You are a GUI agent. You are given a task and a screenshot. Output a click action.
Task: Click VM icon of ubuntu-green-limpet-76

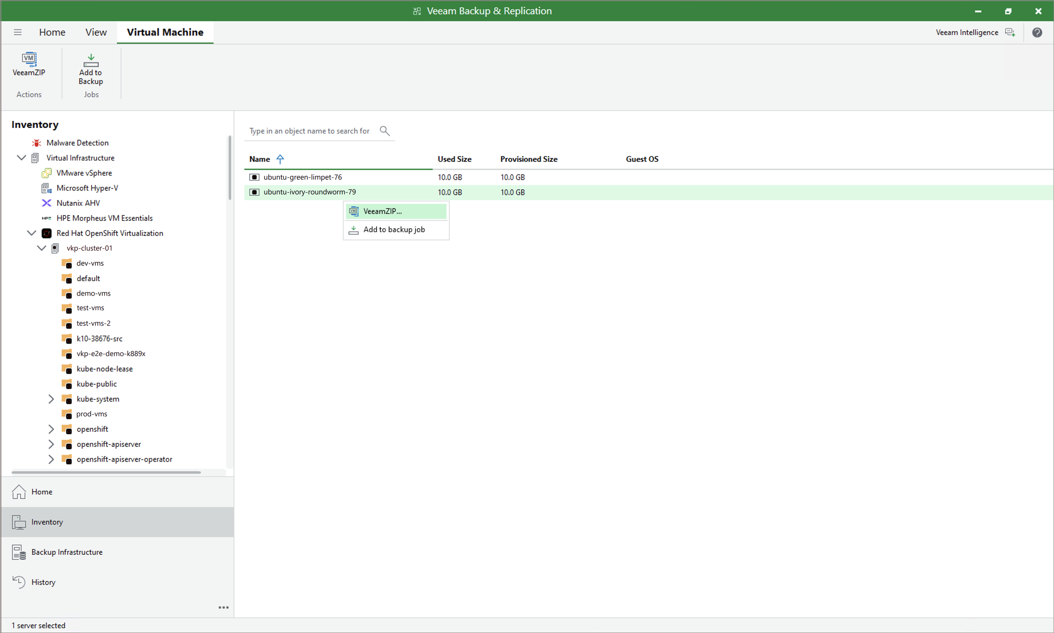coord(254,177)
